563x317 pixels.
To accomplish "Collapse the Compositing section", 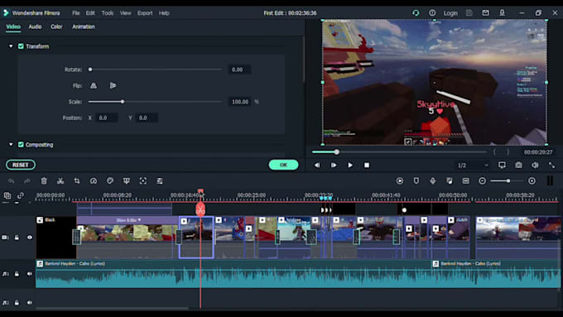I will point(11,145).
